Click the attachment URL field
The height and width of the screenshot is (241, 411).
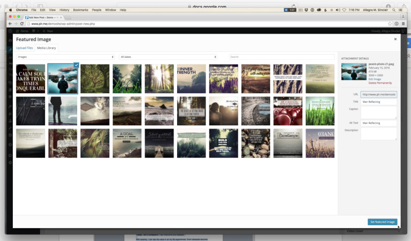379,94
